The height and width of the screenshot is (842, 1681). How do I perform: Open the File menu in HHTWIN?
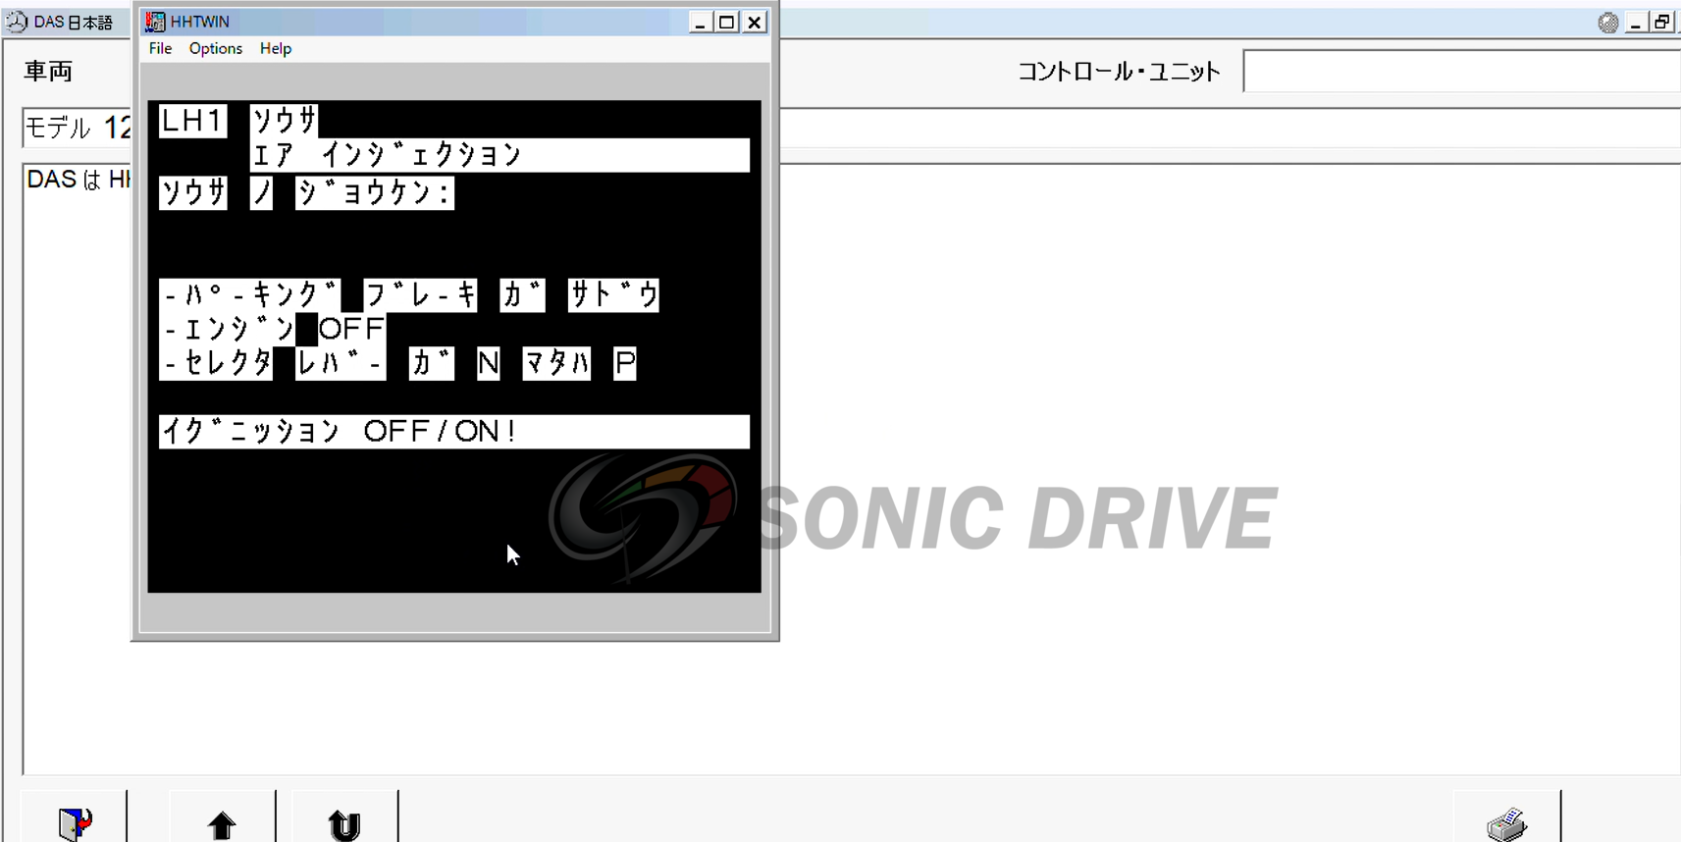160,48
